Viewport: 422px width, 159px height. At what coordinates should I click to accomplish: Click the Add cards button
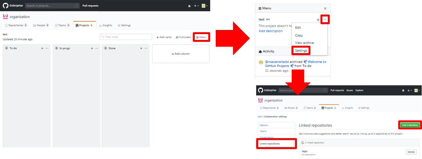click(x=164, y=37)
